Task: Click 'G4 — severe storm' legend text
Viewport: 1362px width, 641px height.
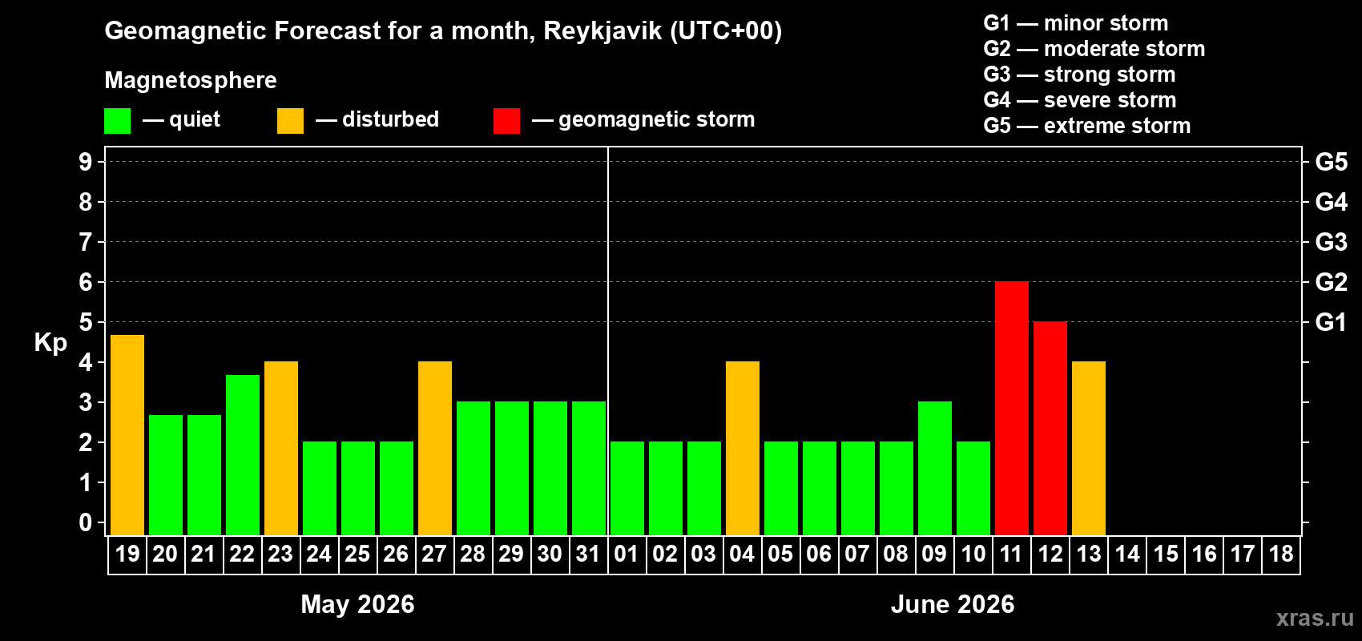Action: click(x=1080, y=100)
